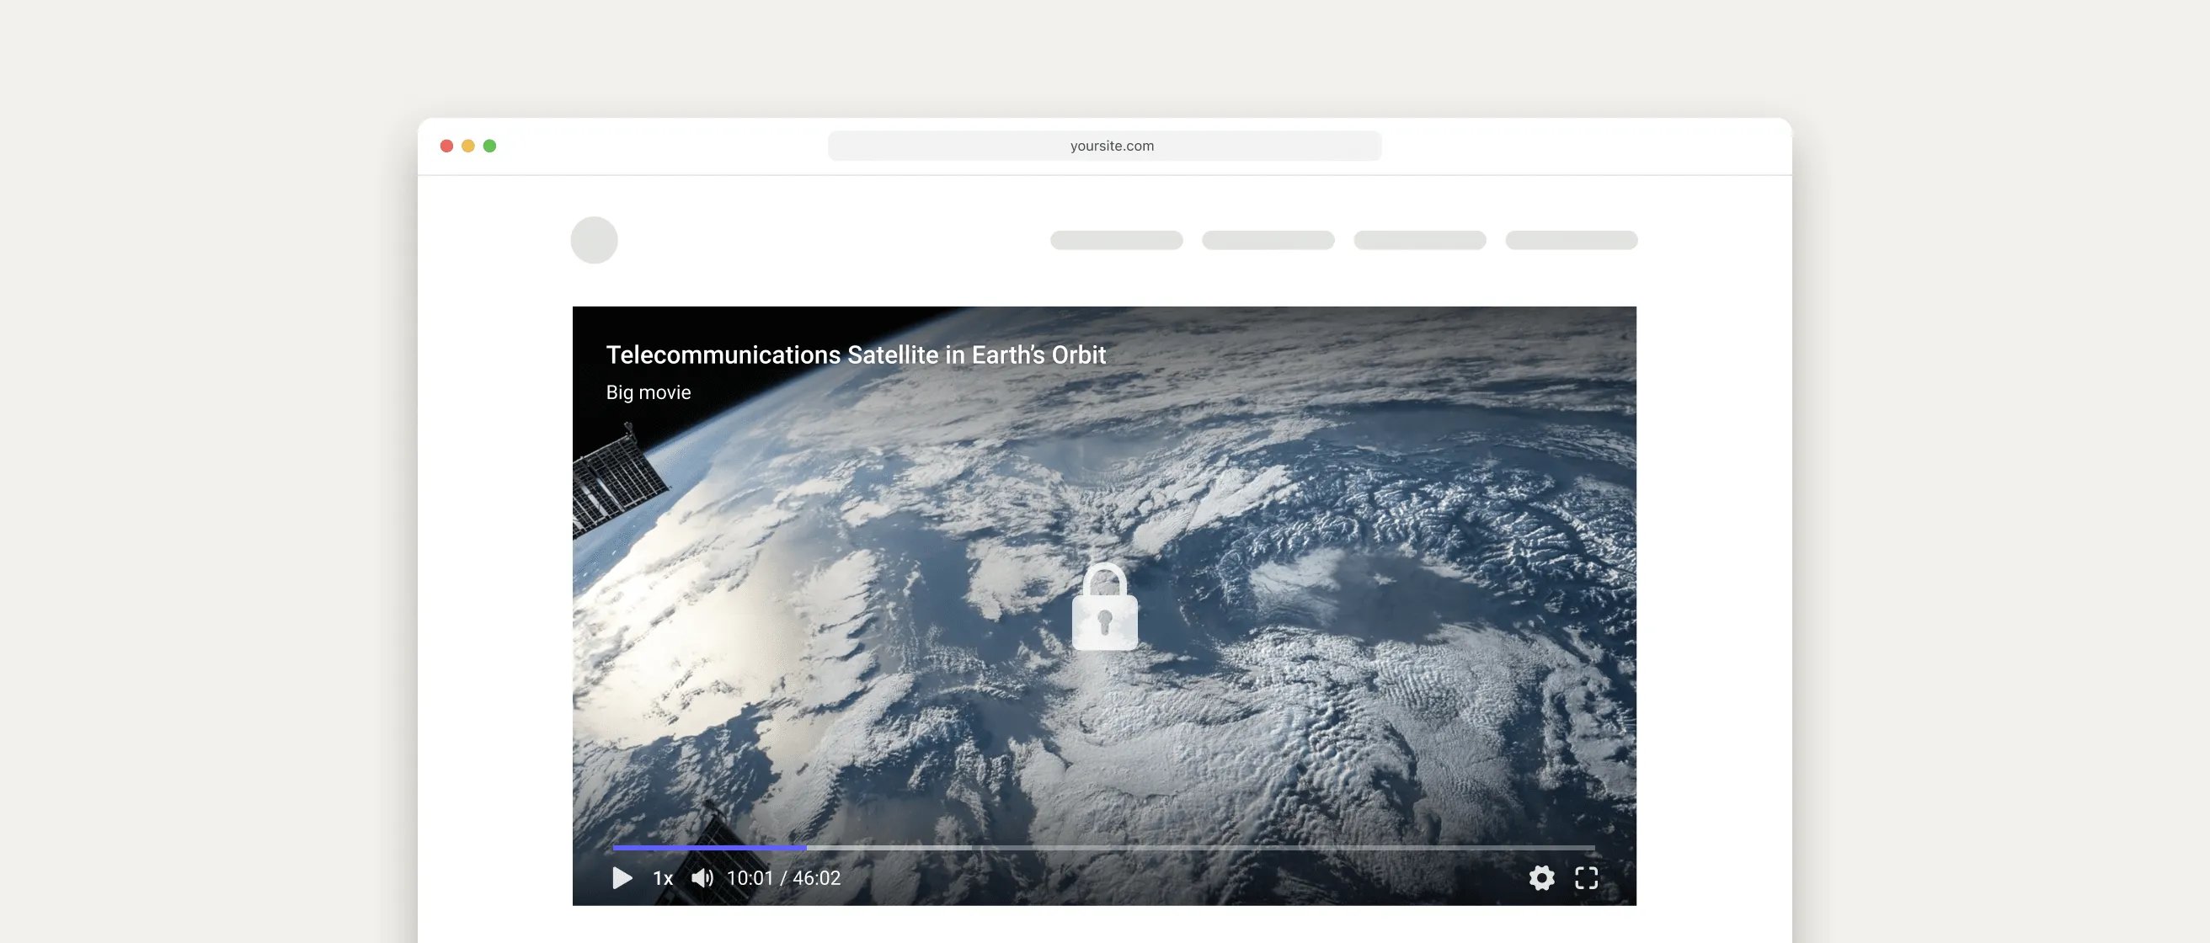Open the first navigation menu placeholder
Screen dimensions: 2210x943
tap(1116, 240)
